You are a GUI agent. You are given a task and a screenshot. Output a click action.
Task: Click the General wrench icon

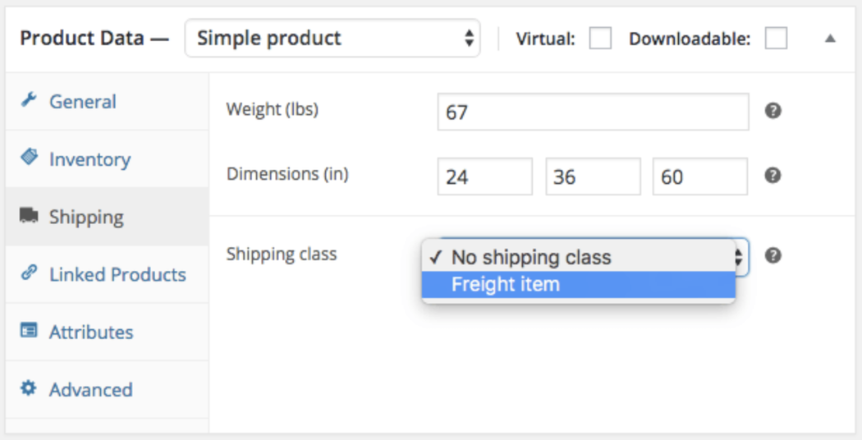click(29, 101)
